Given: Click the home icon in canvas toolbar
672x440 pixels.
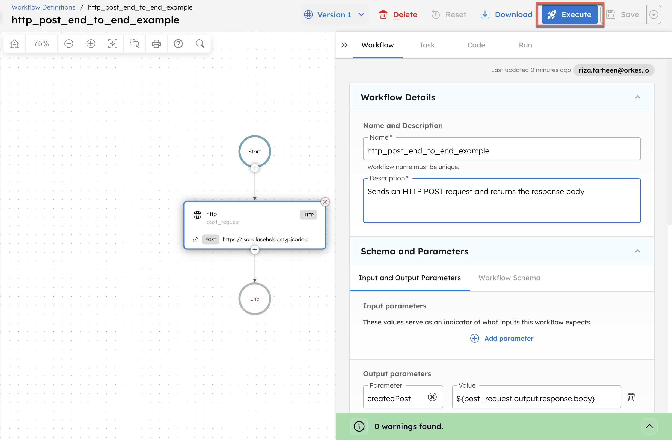Looking at the screenshot, I should tap(14, 43).
